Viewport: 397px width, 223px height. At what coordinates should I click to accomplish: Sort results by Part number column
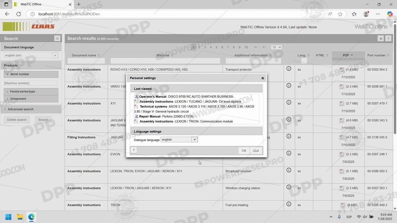[379, 55]
